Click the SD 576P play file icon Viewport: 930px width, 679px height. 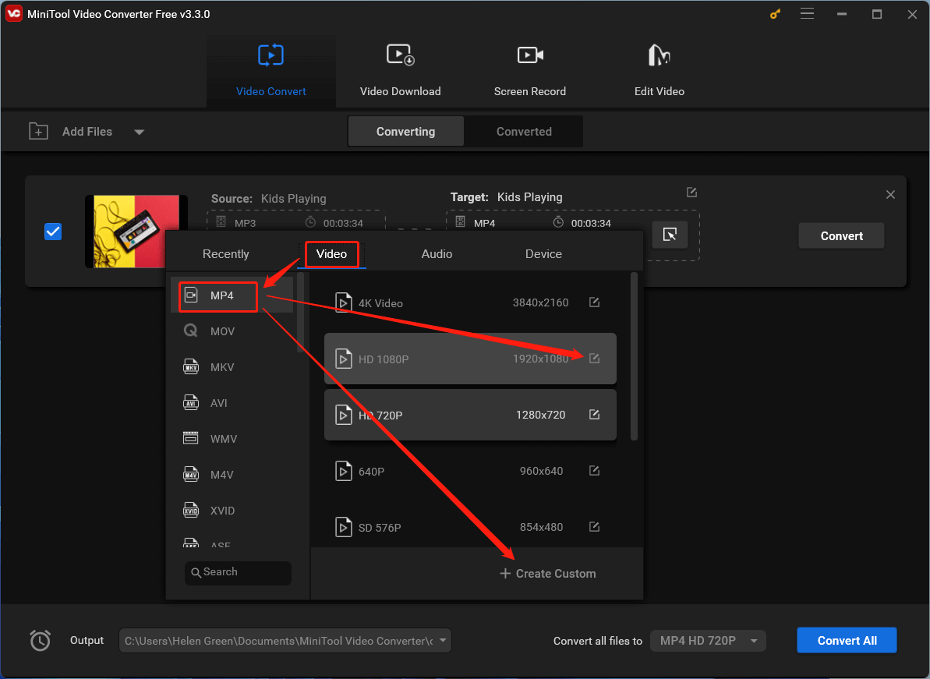[x=344, y=527]
